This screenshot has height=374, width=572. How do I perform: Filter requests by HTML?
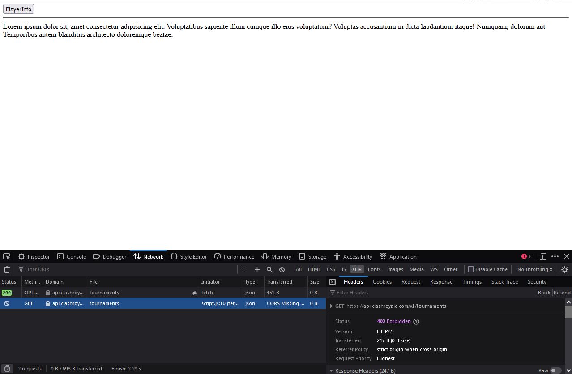(314, 269)
